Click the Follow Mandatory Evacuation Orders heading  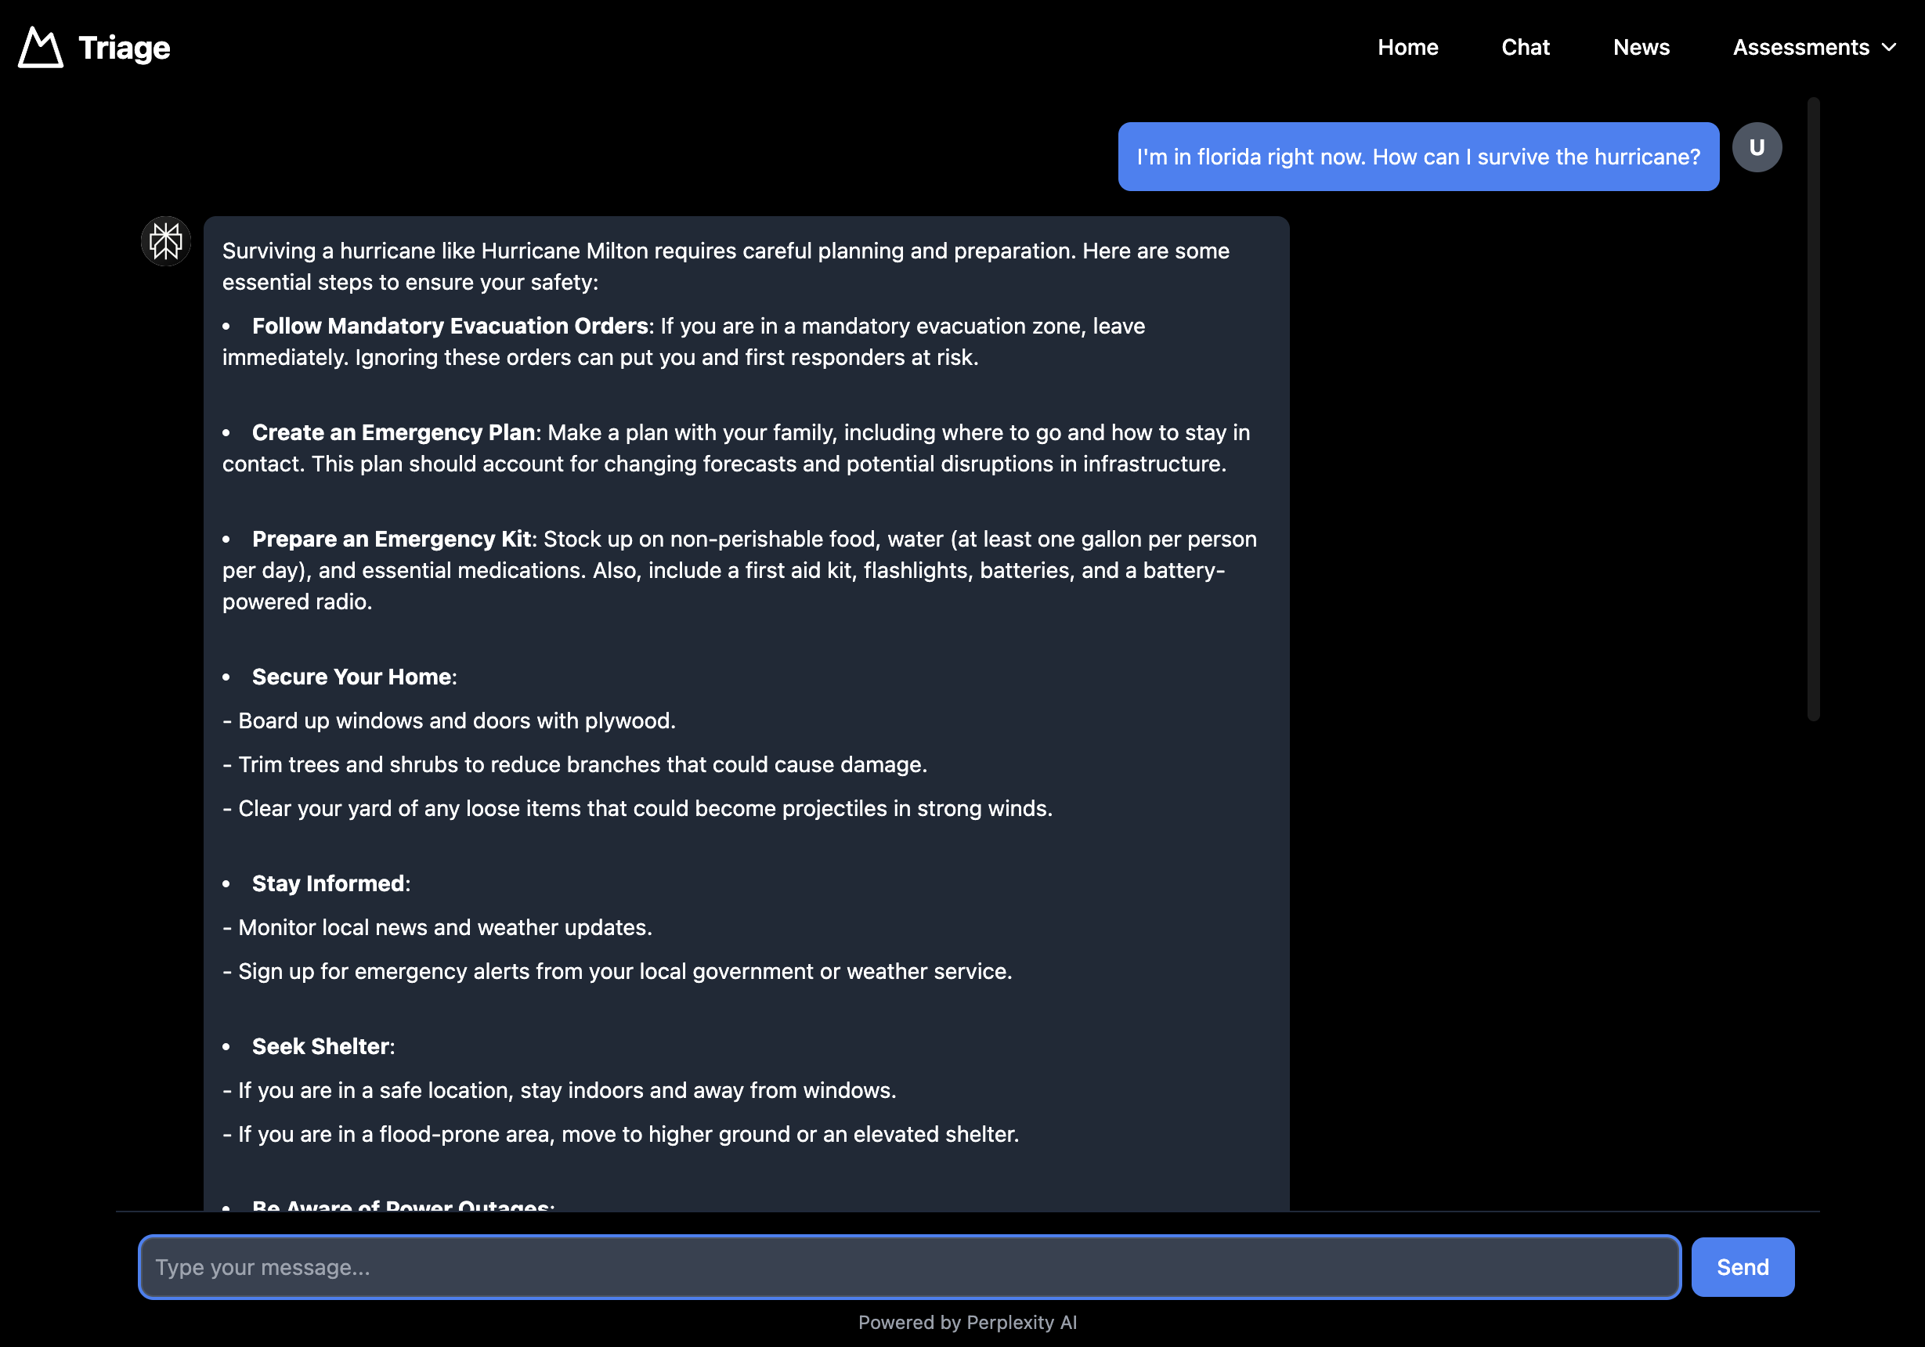pyautogui.click(x=450, y=326)
